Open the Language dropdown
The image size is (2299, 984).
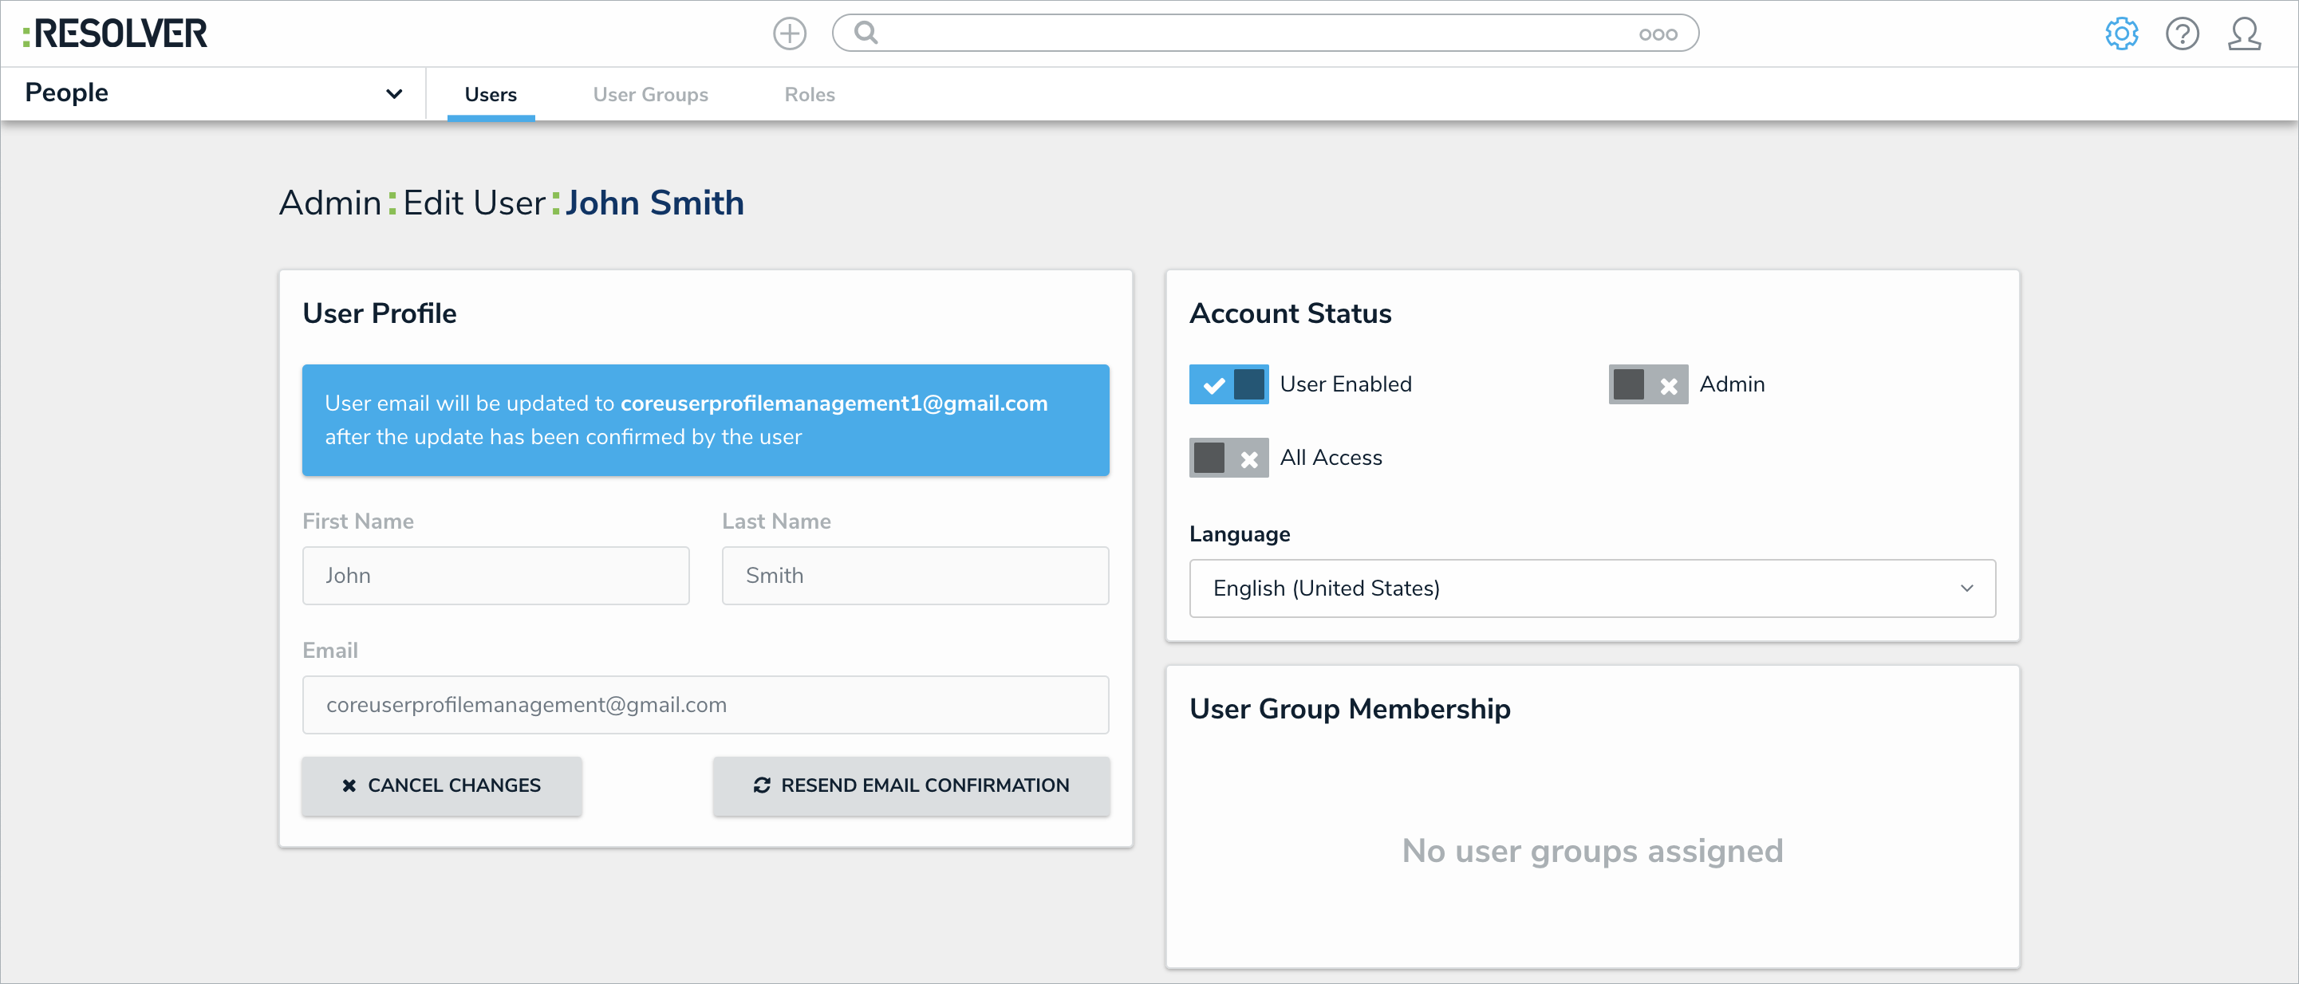pyautogui.click(x=1591, y=588)
